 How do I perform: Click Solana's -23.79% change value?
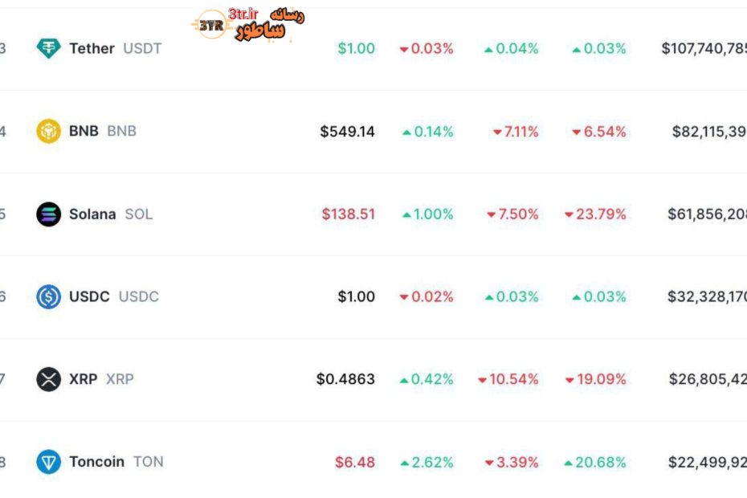(595, 214)
